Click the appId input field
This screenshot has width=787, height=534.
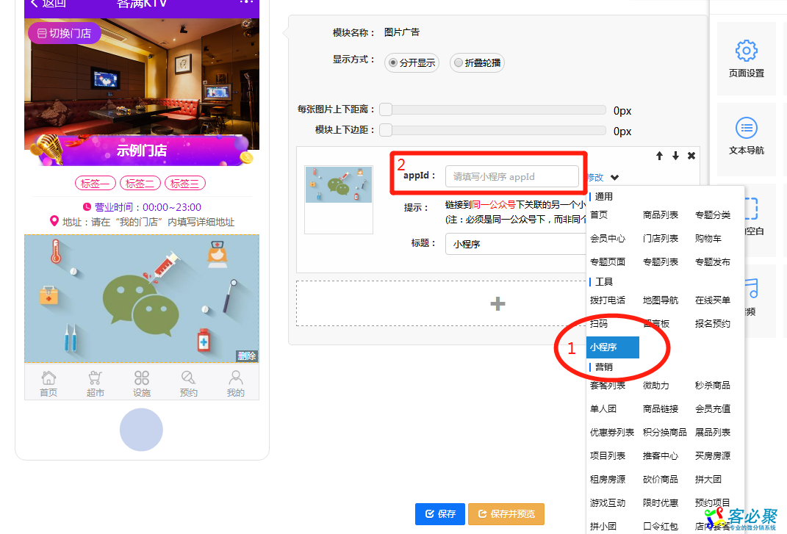coord(511,176)
